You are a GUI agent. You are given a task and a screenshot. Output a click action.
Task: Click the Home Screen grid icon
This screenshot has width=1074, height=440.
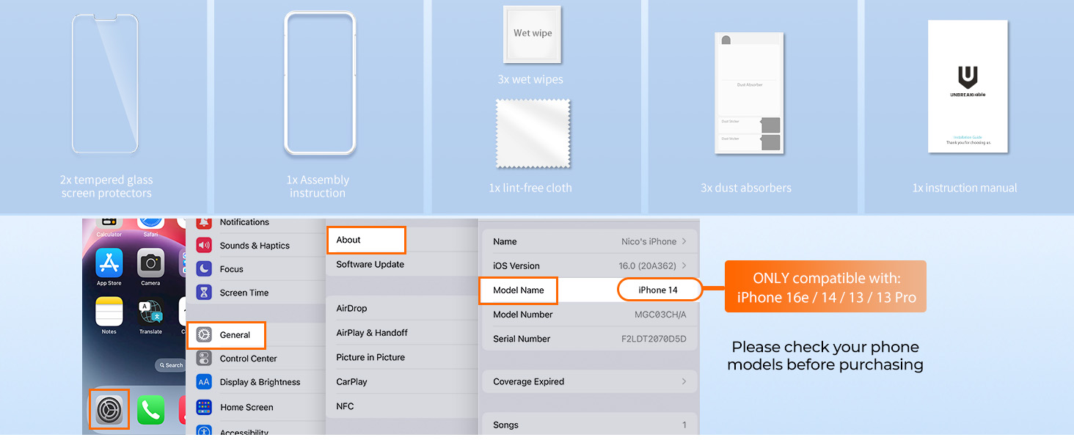point(204,407)
